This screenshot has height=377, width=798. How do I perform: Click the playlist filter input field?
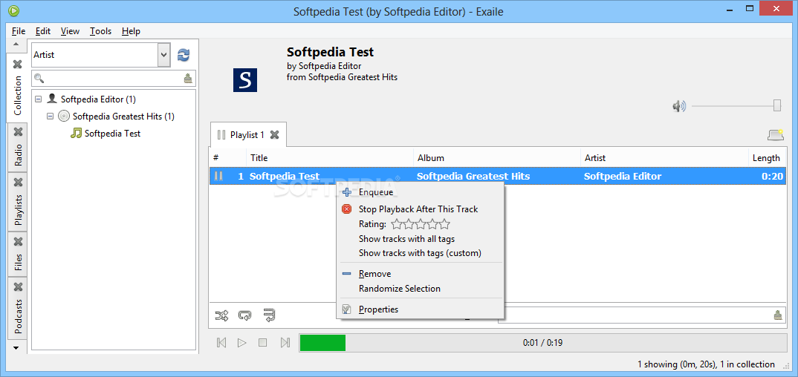click(x=642, y=315)
